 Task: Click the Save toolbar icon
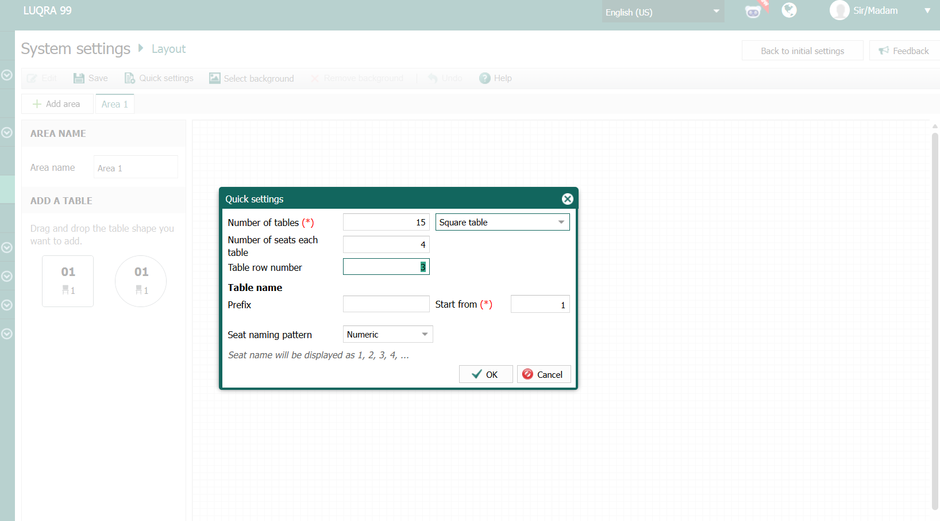coord(79,78)
